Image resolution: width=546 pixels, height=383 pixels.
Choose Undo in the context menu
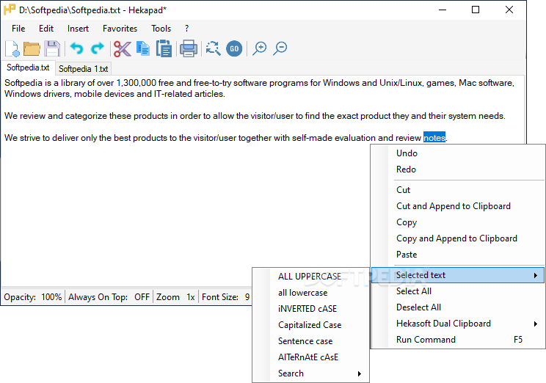(458, 153)
